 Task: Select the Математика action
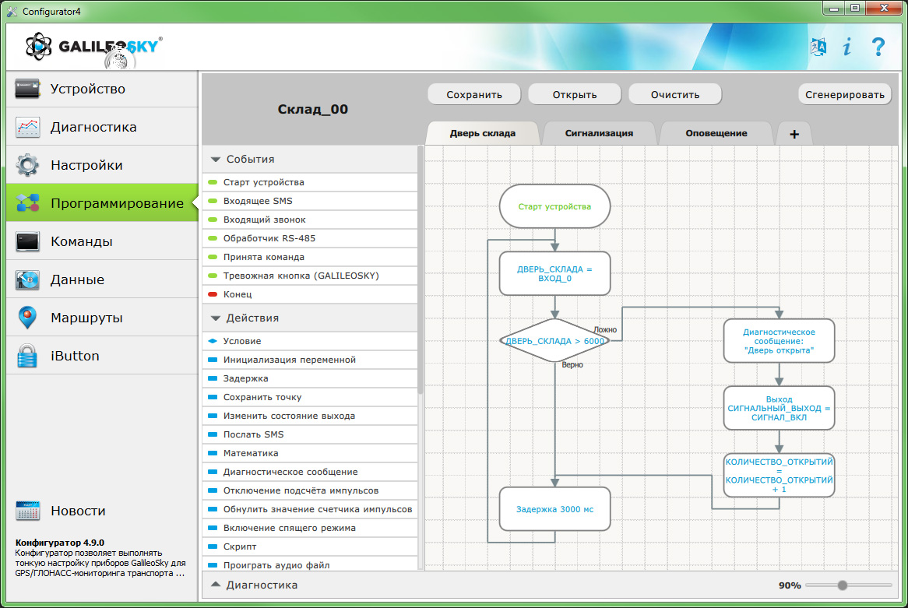tap(310, 453)
